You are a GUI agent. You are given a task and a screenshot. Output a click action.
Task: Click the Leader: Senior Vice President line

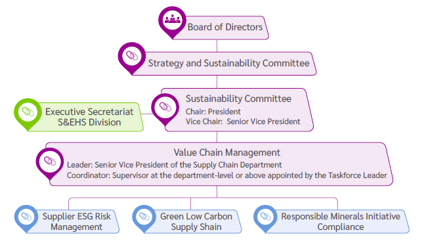[x=175, y=165]
